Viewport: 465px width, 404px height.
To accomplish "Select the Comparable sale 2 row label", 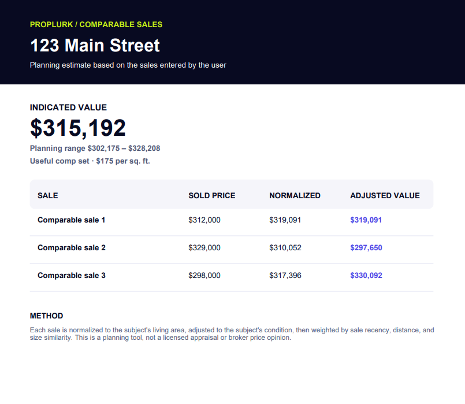I will pyautogui.click(x=72, y=248).
